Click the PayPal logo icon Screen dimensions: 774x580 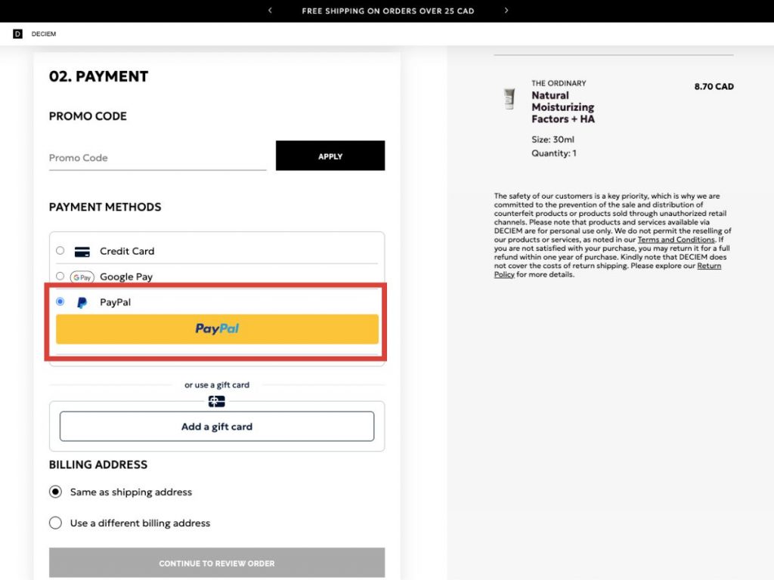tap(82, 303)
